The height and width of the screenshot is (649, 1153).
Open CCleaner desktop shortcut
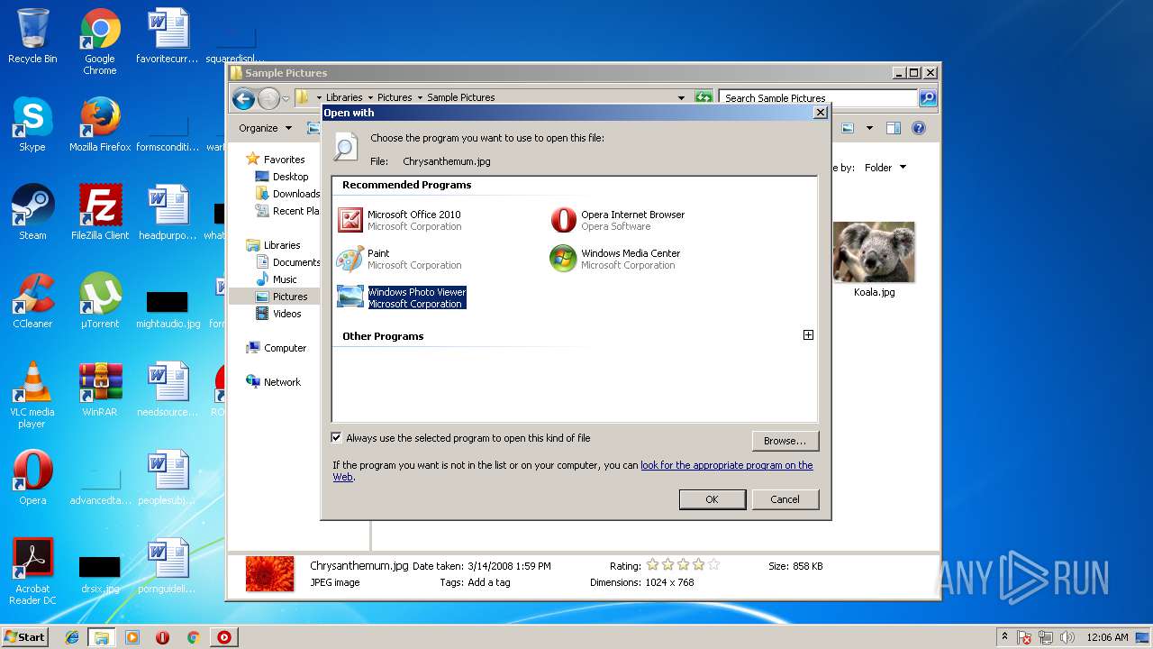pos(32,301)
